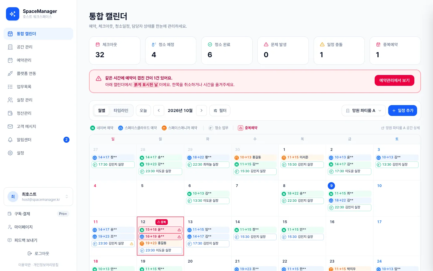The width and height of the screenshot is (433, 271).
Task: Toggle 스페이스클라우드 예약 legend filter
Action: point(138,128)
